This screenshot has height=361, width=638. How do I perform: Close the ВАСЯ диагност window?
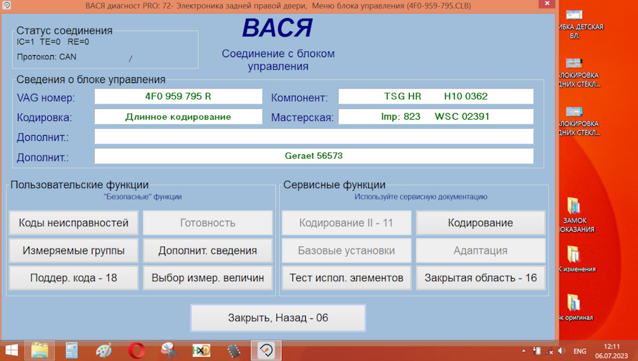(x=547, y=4)
